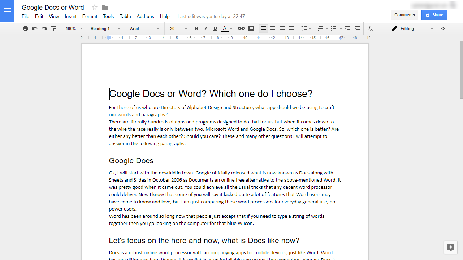This screenshot has width=463, height=260.
Task: Set center text alignment
Action: pyautogui.click(x=273, y=29)
